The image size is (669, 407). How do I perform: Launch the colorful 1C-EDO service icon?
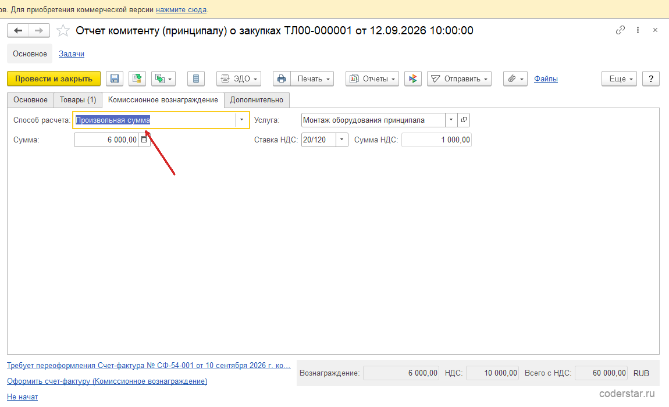pos(412,78)
